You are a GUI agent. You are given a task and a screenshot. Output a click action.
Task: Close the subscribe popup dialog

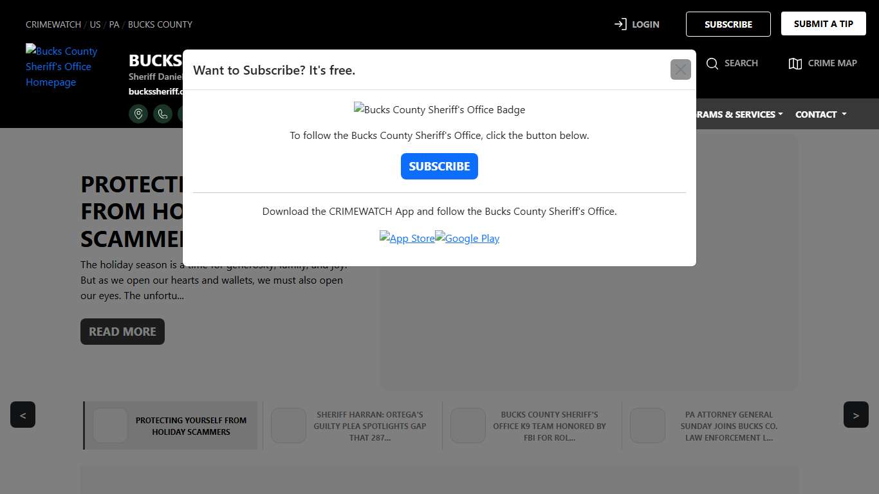[x=680, y=69]
